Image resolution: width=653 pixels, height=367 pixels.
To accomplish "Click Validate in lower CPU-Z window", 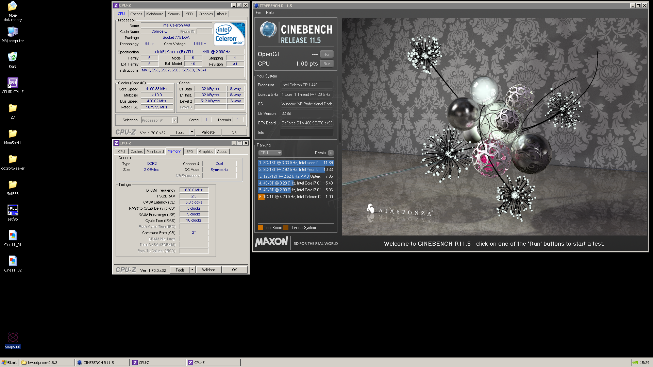I will click(x=208, y=270).
